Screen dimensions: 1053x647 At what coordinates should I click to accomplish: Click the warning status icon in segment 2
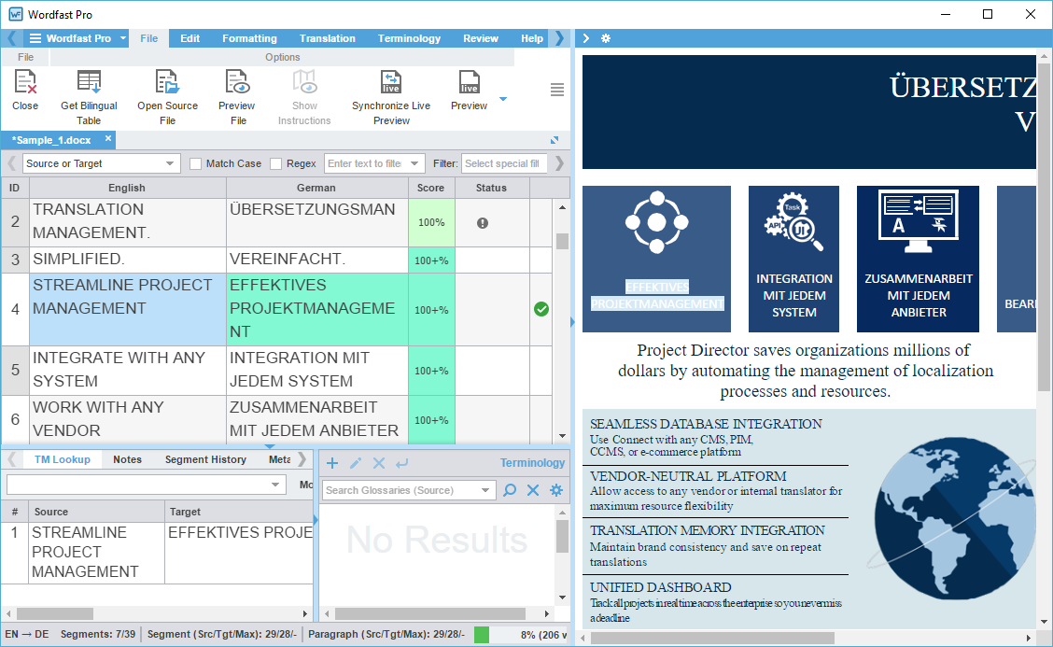483,223
